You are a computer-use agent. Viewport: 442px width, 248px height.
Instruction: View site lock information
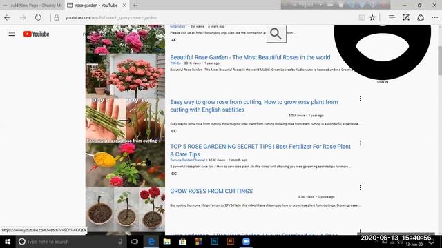pyautogui.click(x=57, y=17)
